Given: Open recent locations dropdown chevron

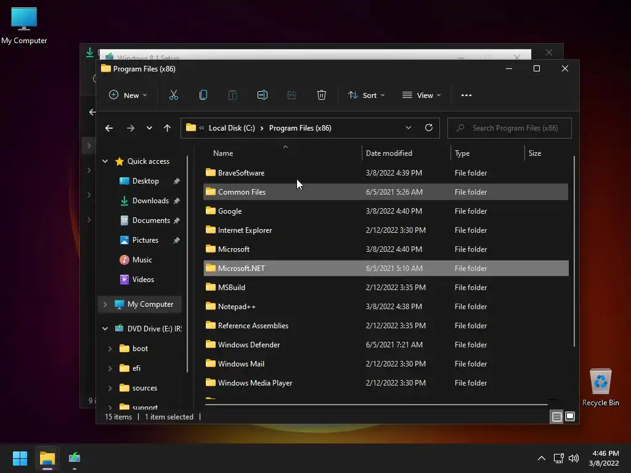Looking at the screenshot, I should 149,128.
